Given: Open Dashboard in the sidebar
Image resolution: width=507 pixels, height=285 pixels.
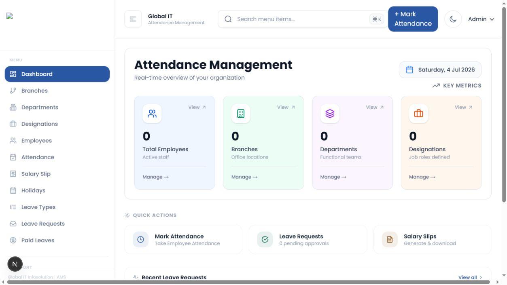Looking at the screenshot, I should point(57,74).
